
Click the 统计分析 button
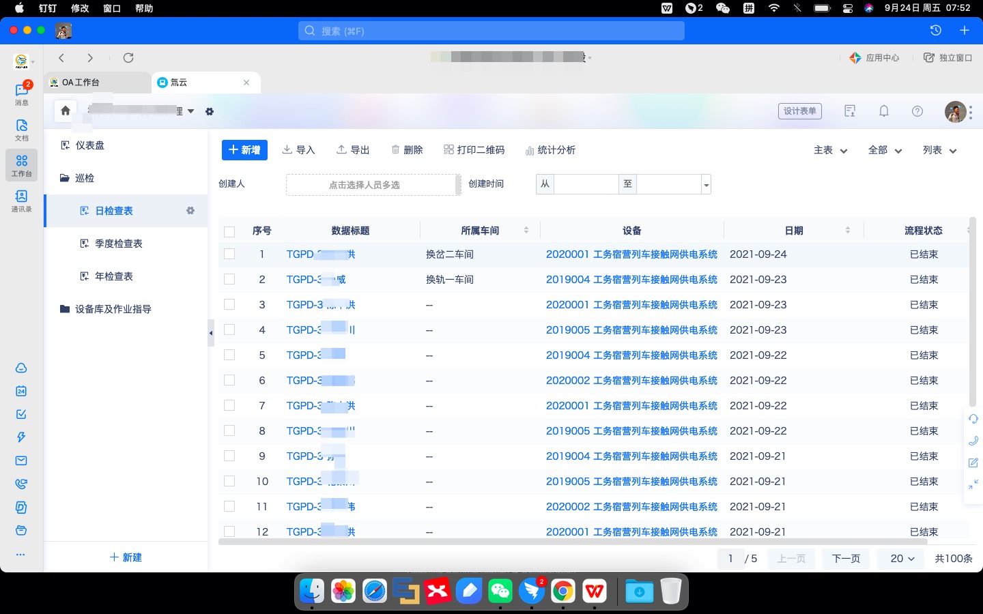pyautogui.click(x=550, y=150)
